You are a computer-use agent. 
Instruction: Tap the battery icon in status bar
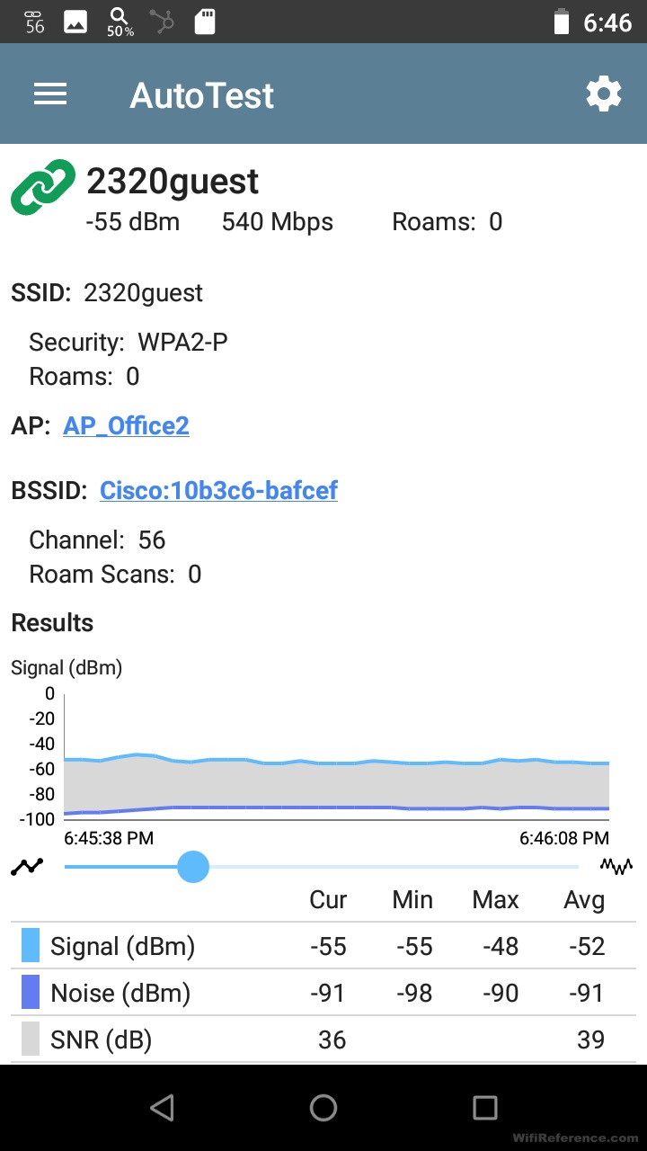(562, 22)
